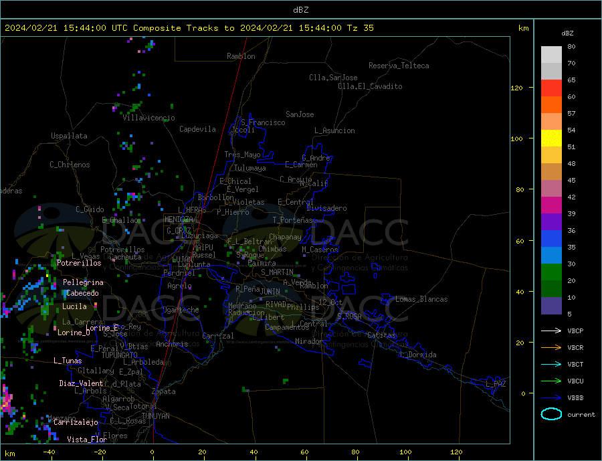
Task: Click the S_MARTIN city label
Action: [277, 272]
